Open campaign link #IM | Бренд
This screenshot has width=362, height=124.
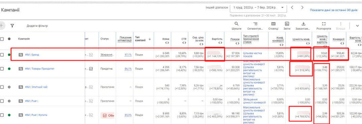(32, 55)
